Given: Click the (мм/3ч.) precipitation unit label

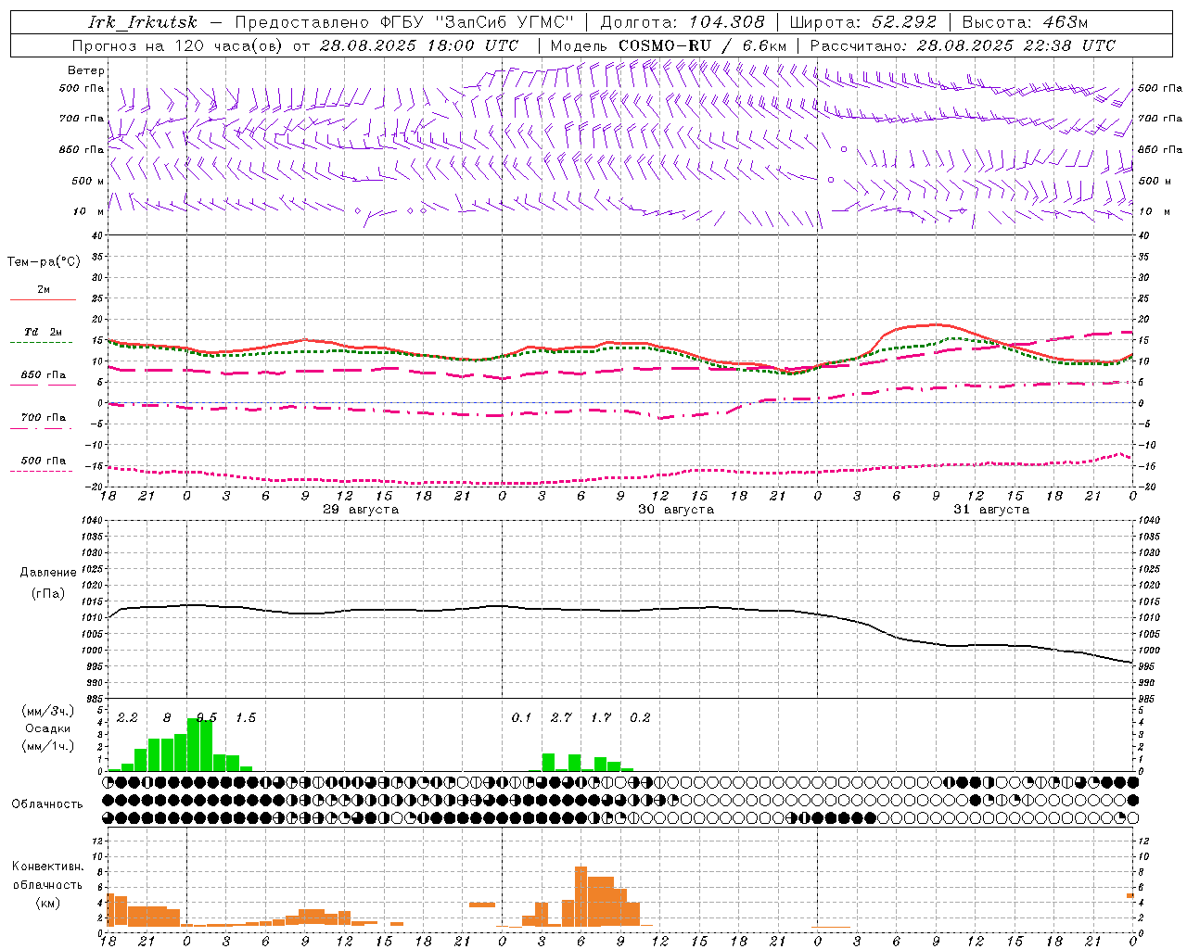Looking at the screenshot, I should point(48,711).
